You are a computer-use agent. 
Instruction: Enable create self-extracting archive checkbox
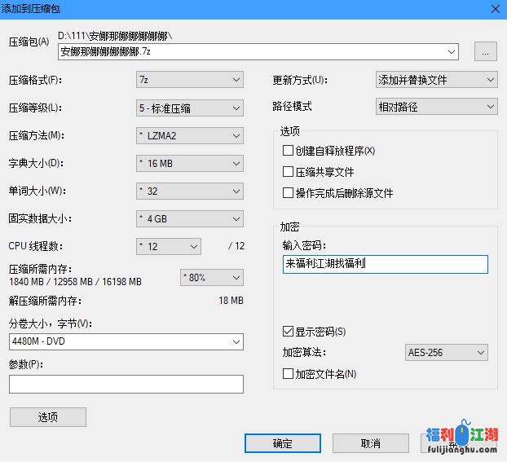click(288, 151)
